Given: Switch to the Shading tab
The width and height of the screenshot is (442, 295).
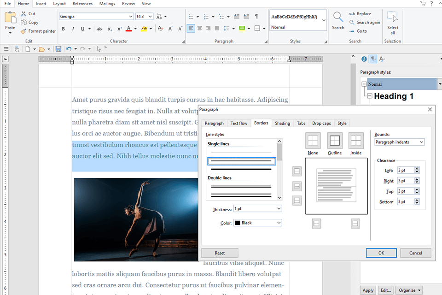Looking at the screenshot, I should point(282,123).
